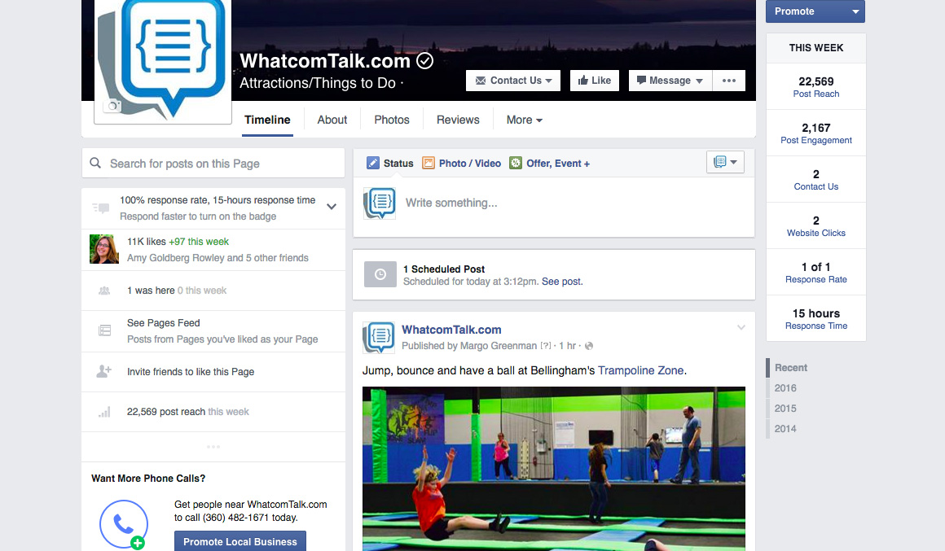Click the camera icon on profile picture

pos(112,106)
